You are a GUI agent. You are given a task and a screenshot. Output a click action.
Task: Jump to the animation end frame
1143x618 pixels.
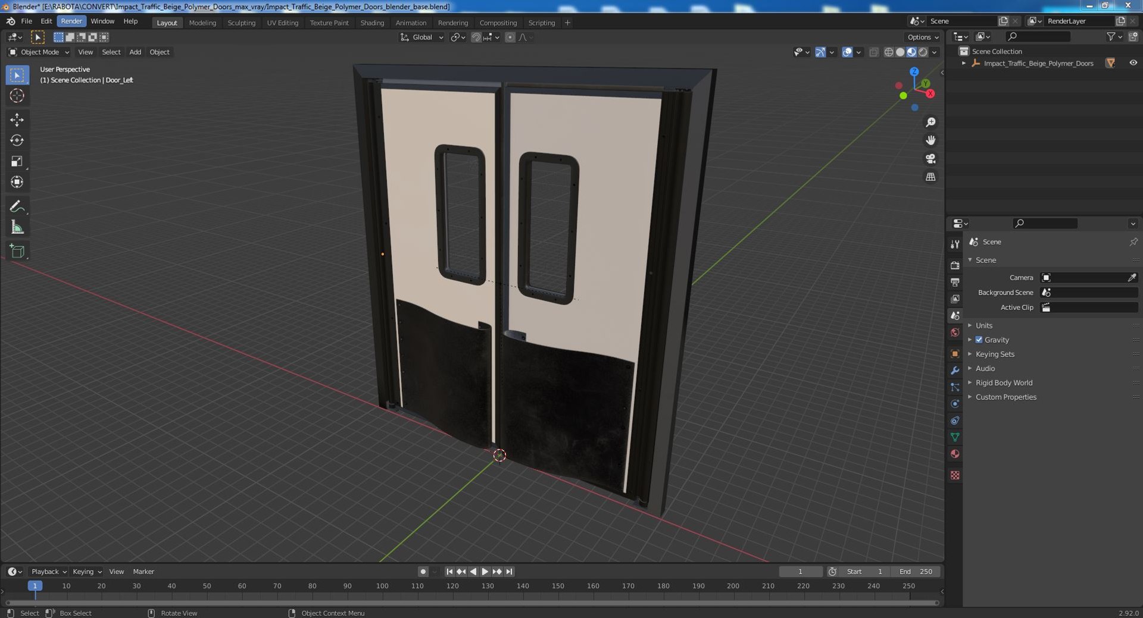[x=509, y=572]
